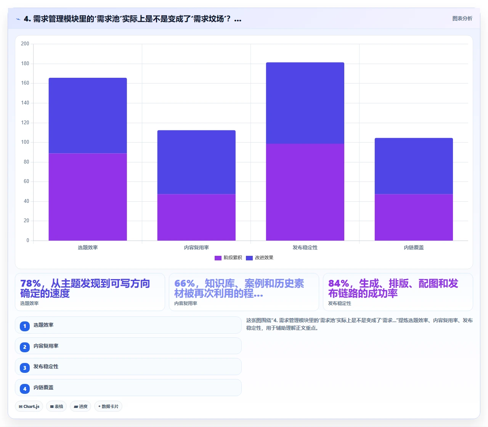Click the blue 内容复用率 bar segment
488x427 pixels.
click(196, 162)
